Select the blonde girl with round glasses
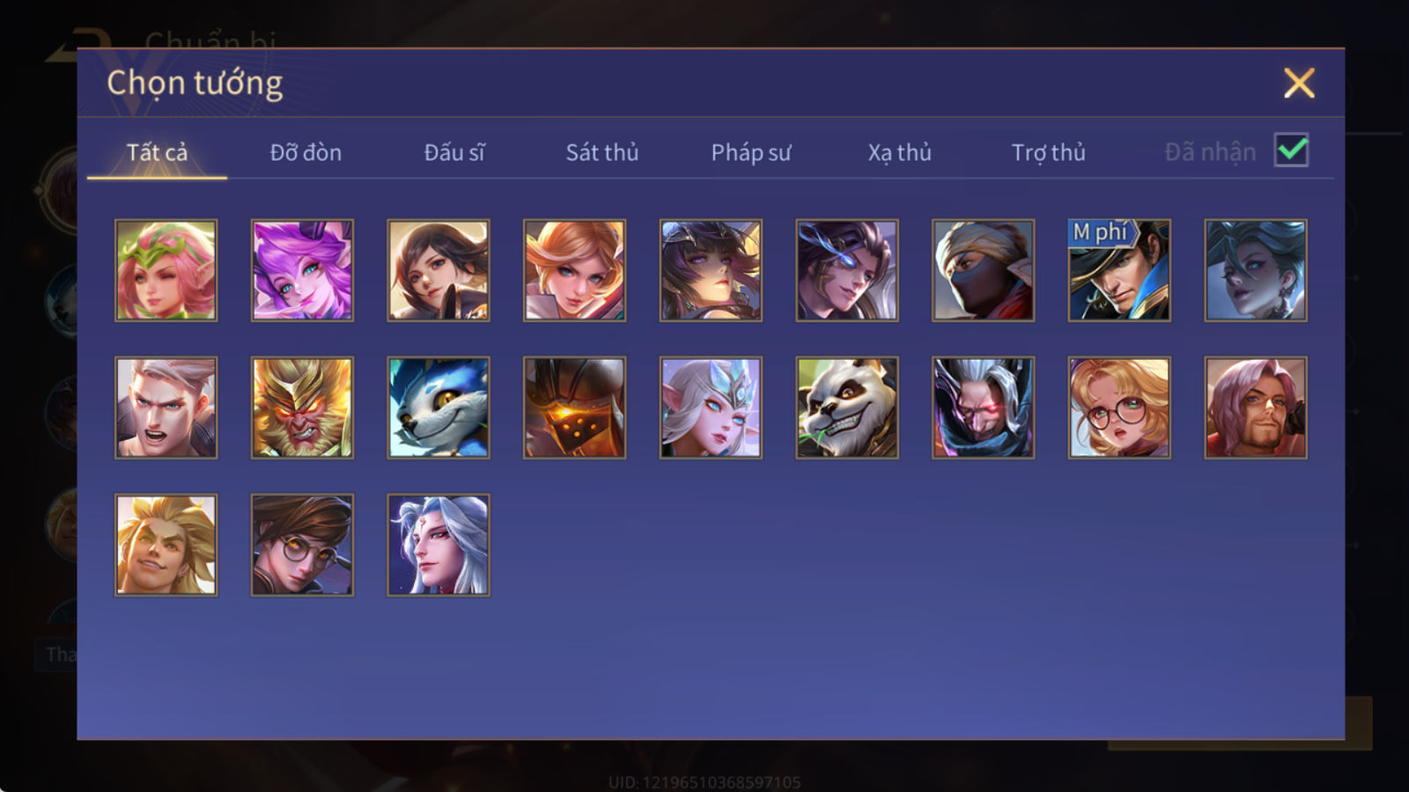1409x792 pixels. coord(1119,407)
